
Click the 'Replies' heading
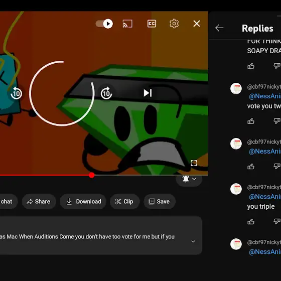click(x=257, y=28)
